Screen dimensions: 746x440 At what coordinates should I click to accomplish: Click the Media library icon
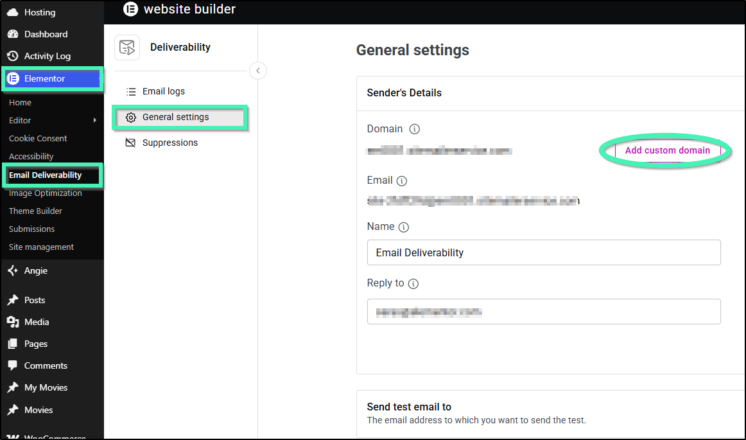click(x=13, y=322)
